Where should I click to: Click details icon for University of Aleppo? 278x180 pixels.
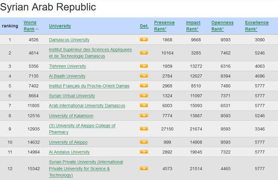(144, 142)
